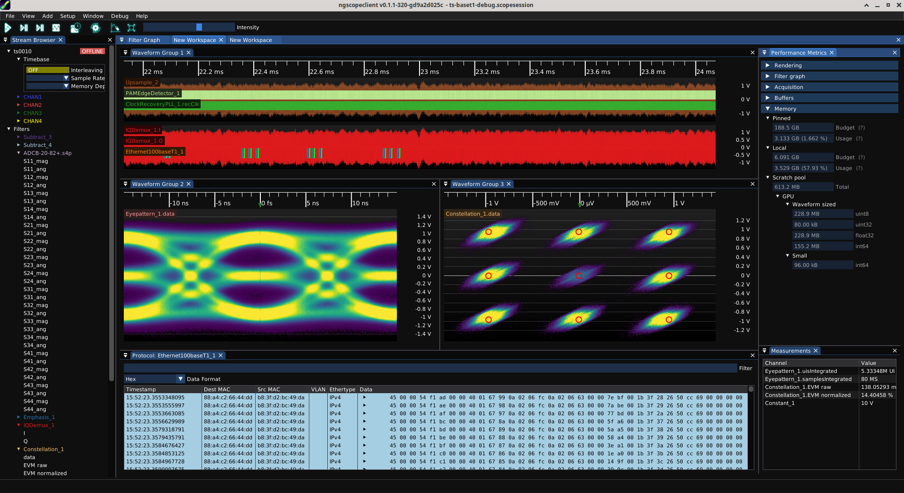Viewport: 904px width, 493px height.
Task: Open the Stream Browser panel dropdown arrow icon
Action: pyautogui.click(x=6, y=40)
